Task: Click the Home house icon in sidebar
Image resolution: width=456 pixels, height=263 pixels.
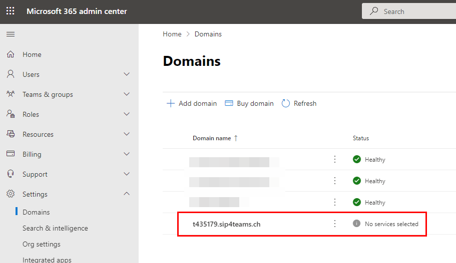Action: click(11, 54)
